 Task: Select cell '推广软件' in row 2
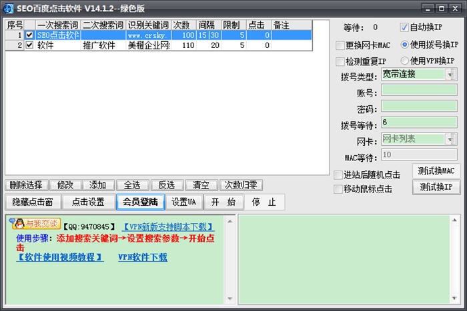tap(103, 45)
